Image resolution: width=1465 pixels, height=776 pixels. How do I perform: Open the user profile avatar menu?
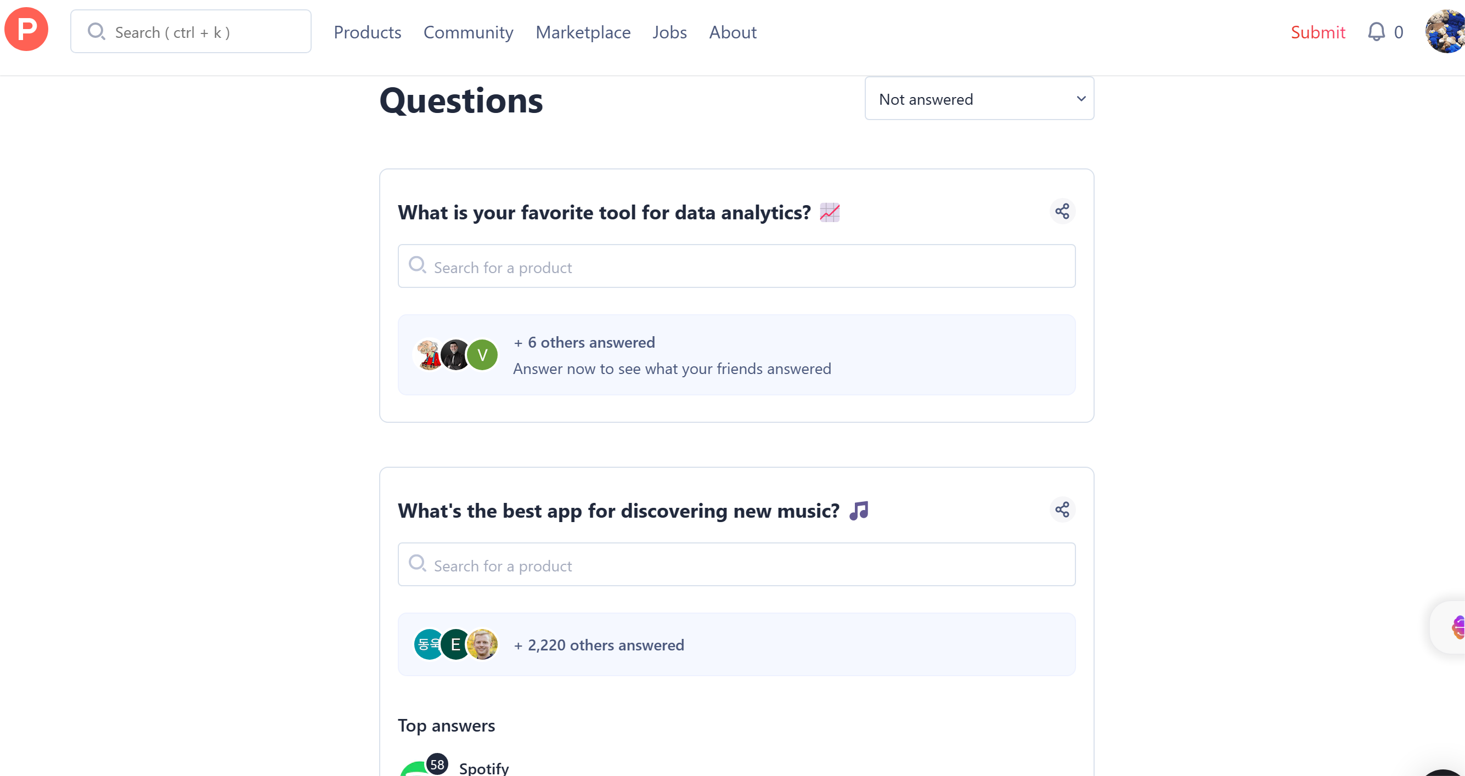click(1446, 32)
